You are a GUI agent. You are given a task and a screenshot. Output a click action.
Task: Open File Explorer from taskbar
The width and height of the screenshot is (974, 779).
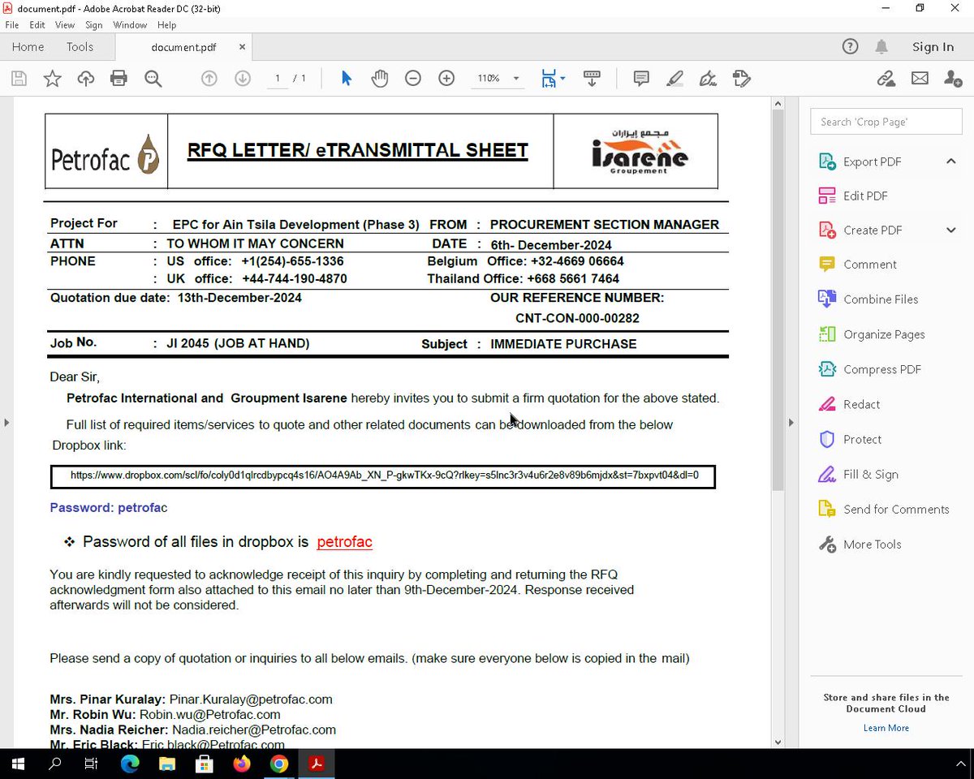167,764
